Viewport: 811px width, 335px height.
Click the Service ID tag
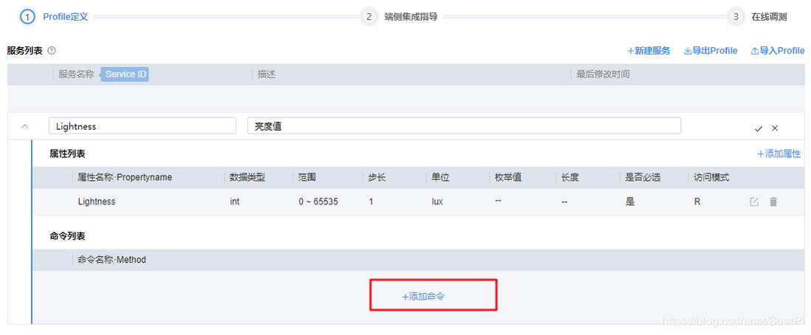click(125, 75)
